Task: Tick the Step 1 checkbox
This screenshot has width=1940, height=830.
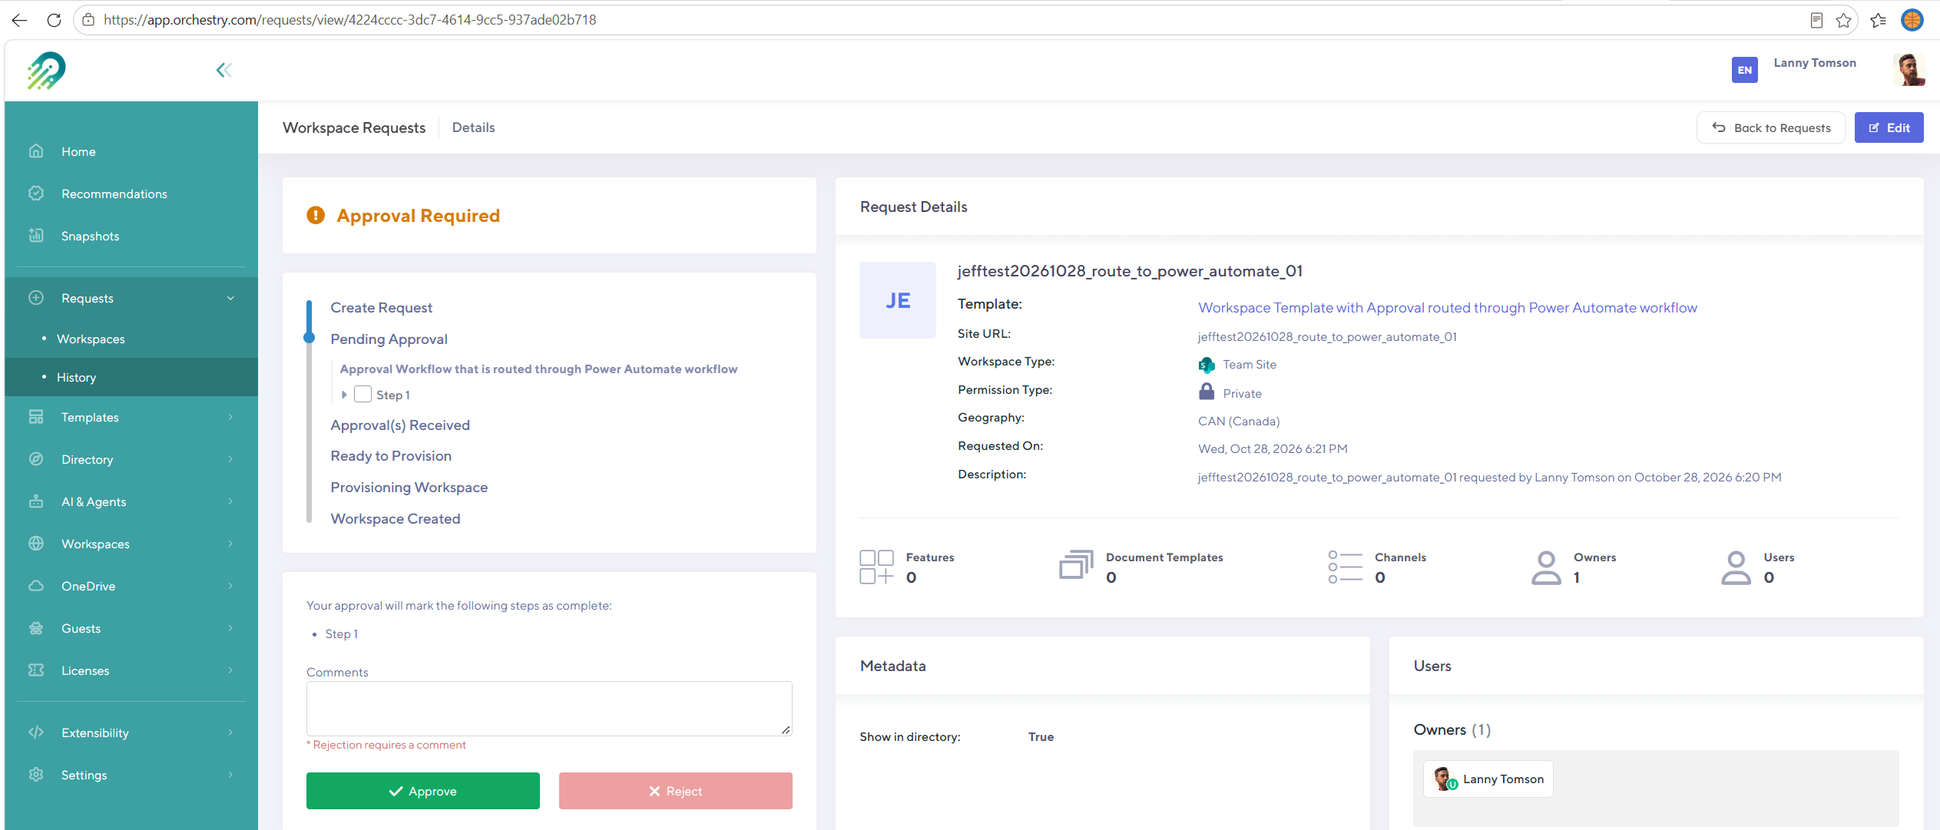Action: pos(363,395)
